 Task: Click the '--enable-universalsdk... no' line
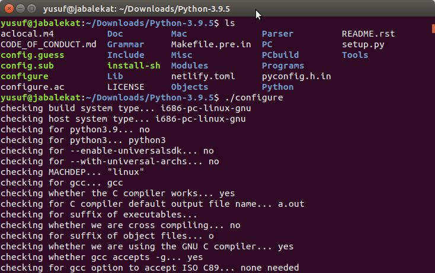[x=107, y=151]
